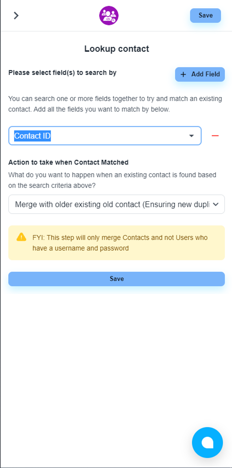Click the highlighted Contact ID text
Viewport: 232px width, 468px height.
[x=33, y=136]
